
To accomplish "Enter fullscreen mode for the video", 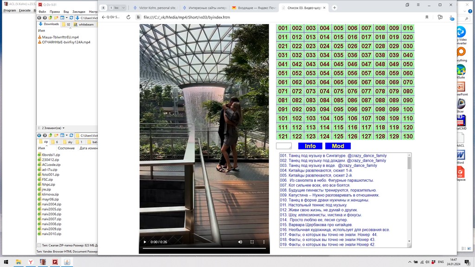I will (x=252, y=242).
